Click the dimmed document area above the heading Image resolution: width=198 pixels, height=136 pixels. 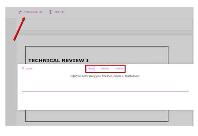(97, 52)
